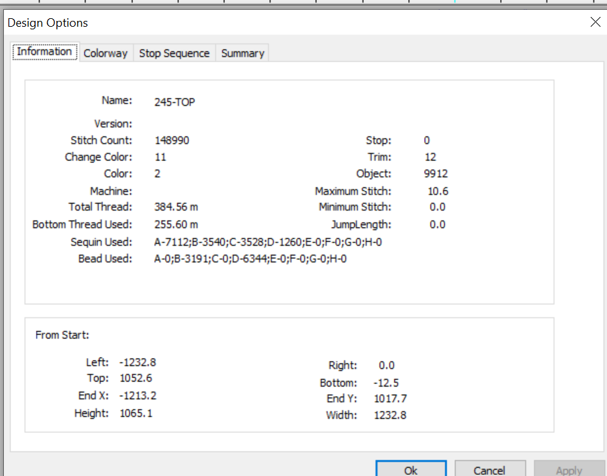The height and width of the screenshot is (476, 607).
Task: Select the Total Thread value 384.56 m
Action: pyautogui.click(x=176, y=207)
